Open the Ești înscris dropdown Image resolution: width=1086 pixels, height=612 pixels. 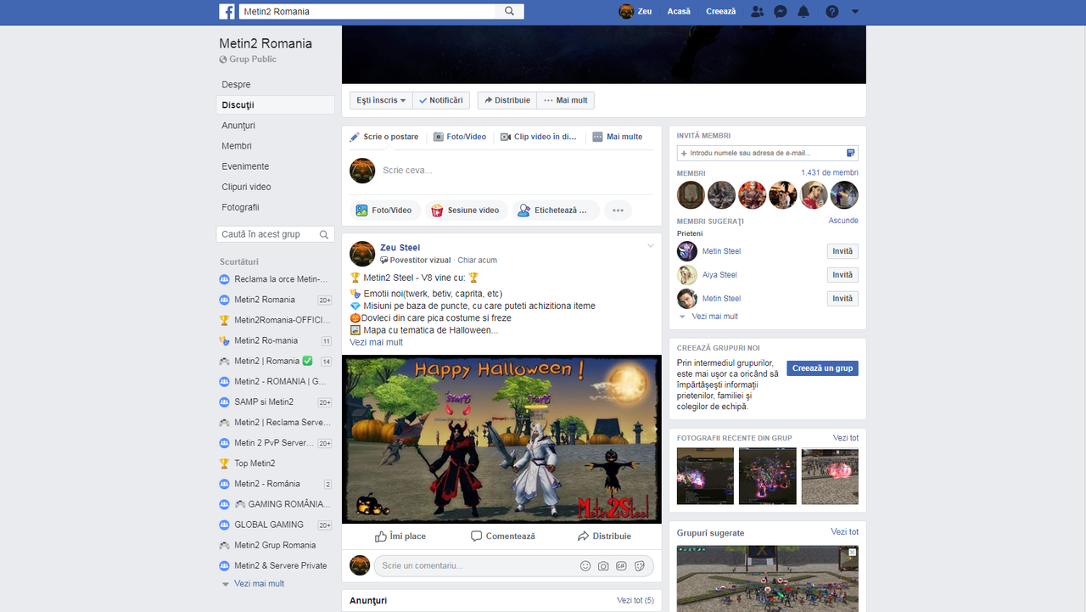click(380, 99)
